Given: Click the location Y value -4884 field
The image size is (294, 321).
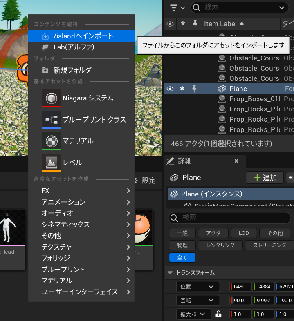Looking at the screenshot, I should [263, 287].
